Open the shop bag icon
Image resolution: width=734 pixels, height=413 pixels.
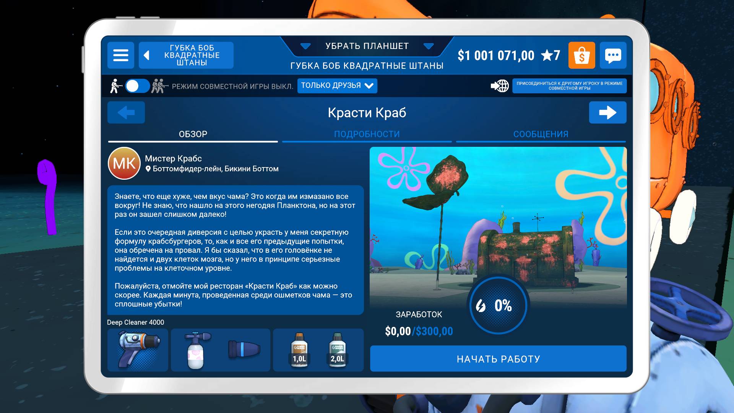(581, 55)
